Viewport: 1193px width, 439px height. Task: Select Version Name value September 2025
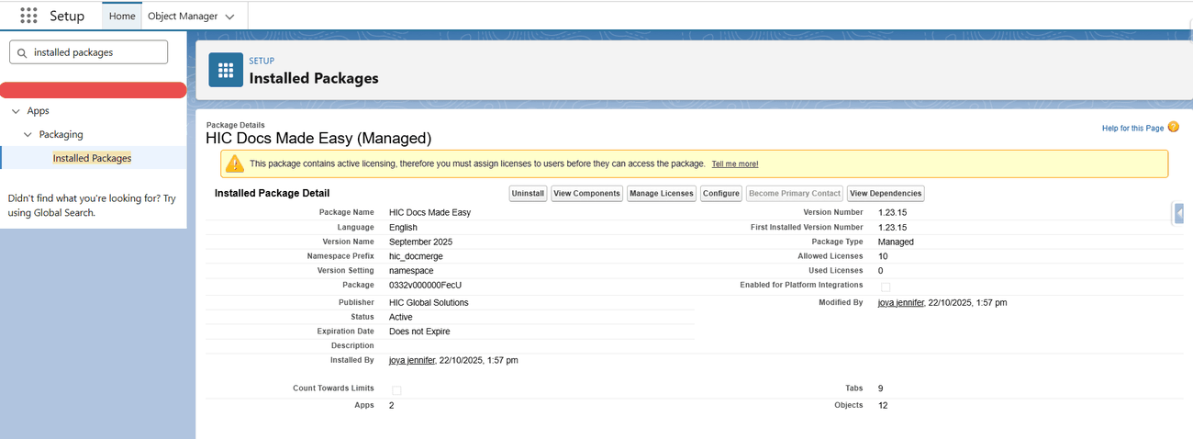(x=420, y=242)
